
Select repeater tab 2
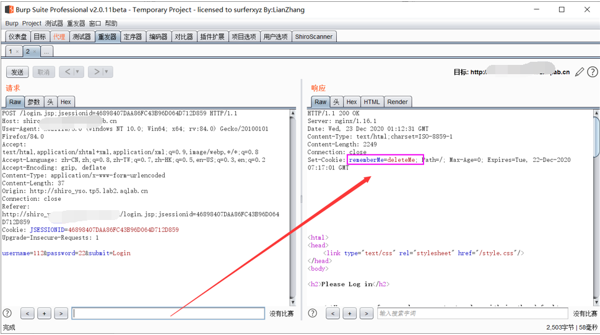click(x=27, y=51)
